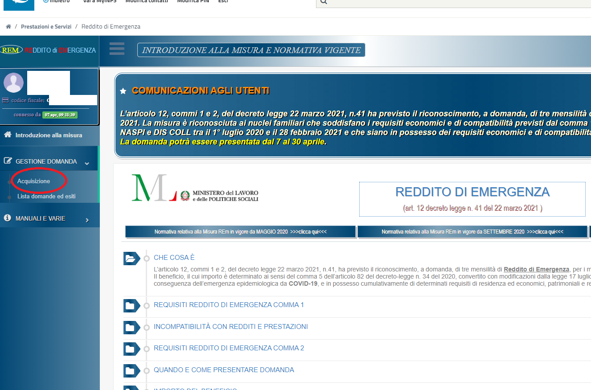
Task: Click the yellow deadline sentence about 7-30 aprile
Action: (x=223, y=142)
